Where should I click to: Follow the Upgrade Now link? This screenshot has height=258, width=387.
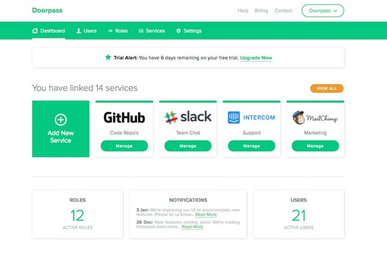[255, 58]
